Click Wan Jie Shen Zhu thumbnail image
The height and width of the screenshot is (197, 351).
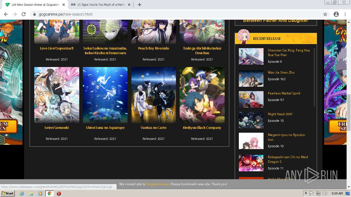tap(251, 79)
